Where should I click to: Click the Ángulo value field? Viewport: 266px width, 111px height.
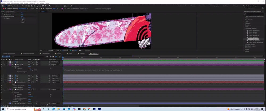[x=23, y=18]
